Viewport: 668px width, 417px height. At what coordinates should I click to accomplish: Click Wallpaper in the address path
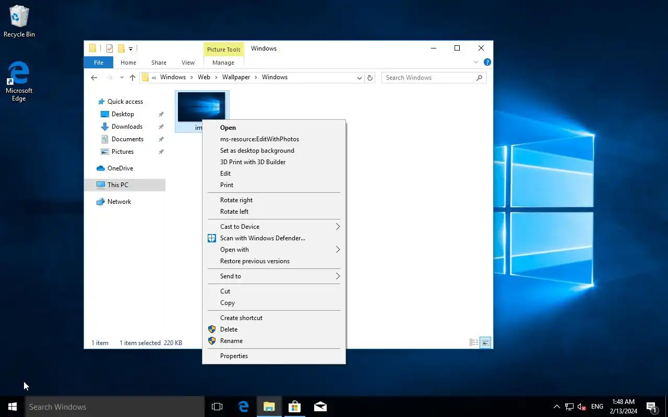point(236,77)
